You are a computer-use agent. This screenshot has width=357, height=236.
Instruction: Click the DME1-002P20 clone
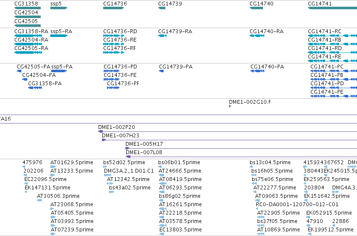coord(227,132)
